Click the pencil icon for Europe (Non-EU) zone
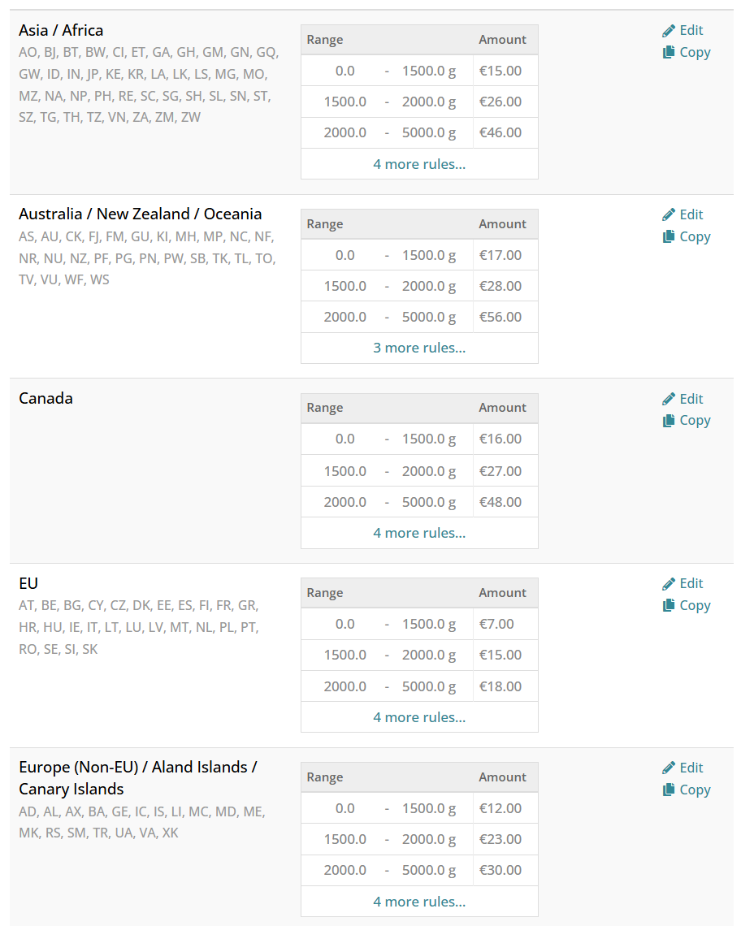Image resolution: width=741 pixels, height=926 pixels. pos(669,768)
